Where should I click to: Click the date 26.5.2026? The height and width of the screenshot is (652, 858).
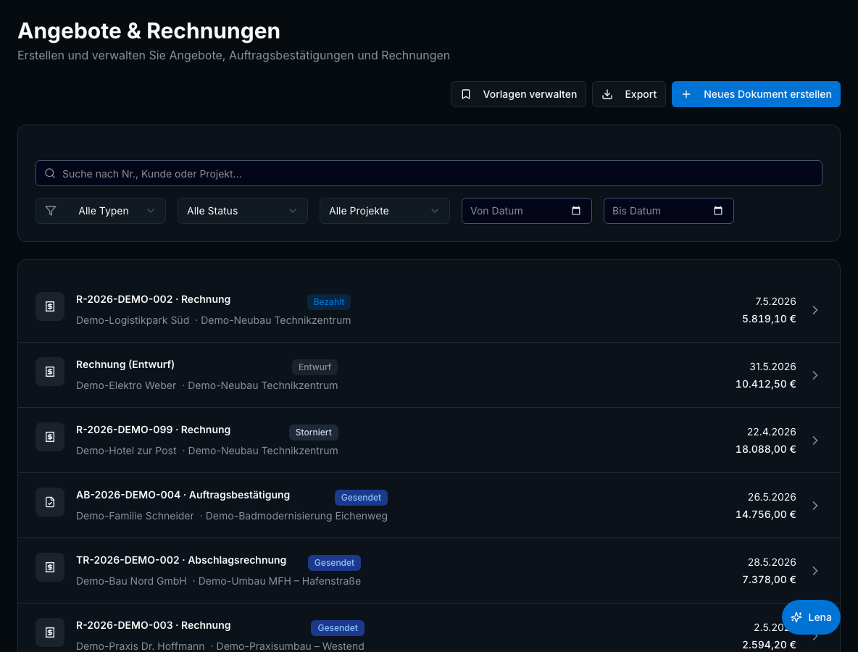[x=772, y=497]
